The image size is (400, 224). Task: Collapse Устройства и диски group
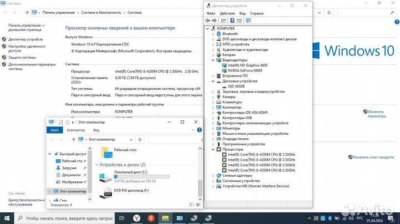coord(97,165)
